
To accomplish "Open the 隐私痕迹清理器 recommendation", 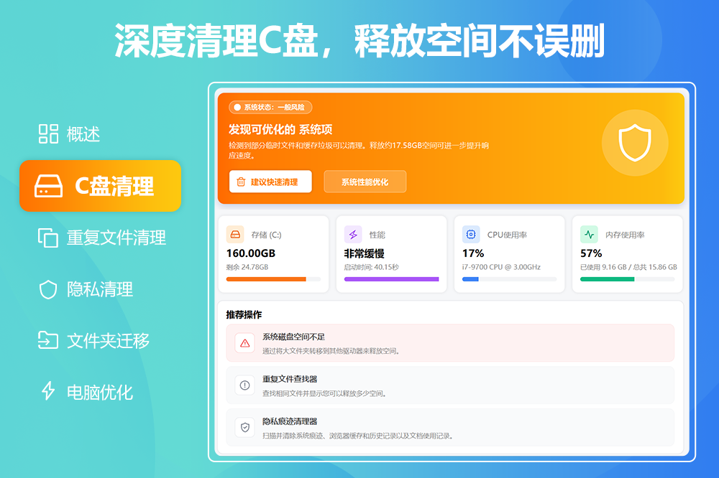I will (x=450, y=428).
